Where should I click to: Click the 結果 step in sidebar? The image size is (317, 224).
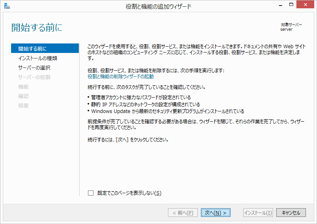click(23, 105)
